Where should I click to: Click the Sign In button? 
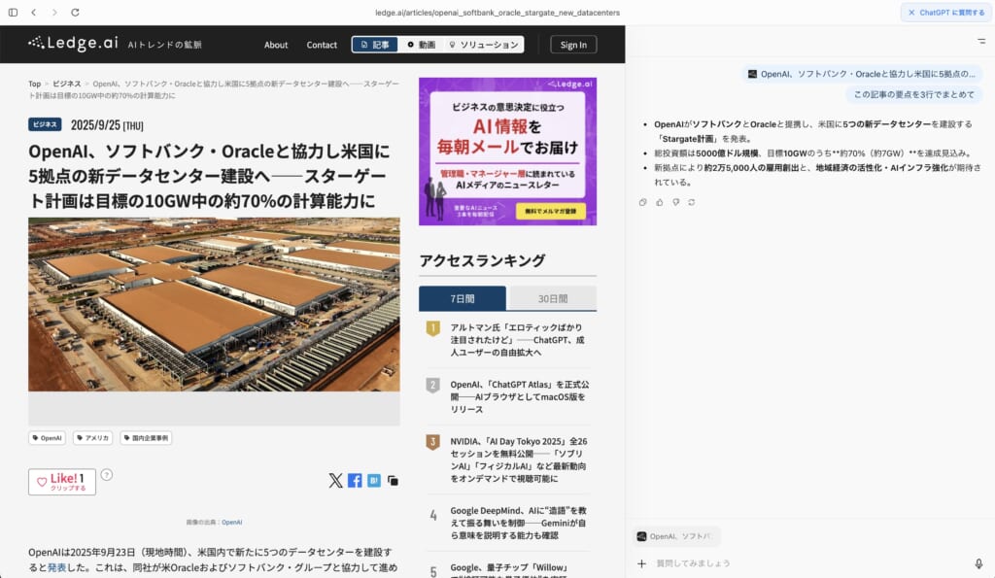573,44
